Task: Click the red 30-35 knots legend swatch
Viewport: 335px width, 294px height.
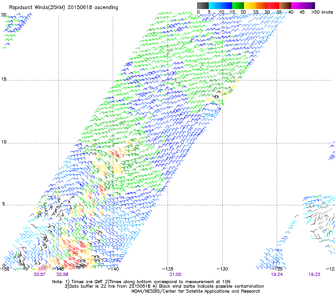Action: [273, 5]
